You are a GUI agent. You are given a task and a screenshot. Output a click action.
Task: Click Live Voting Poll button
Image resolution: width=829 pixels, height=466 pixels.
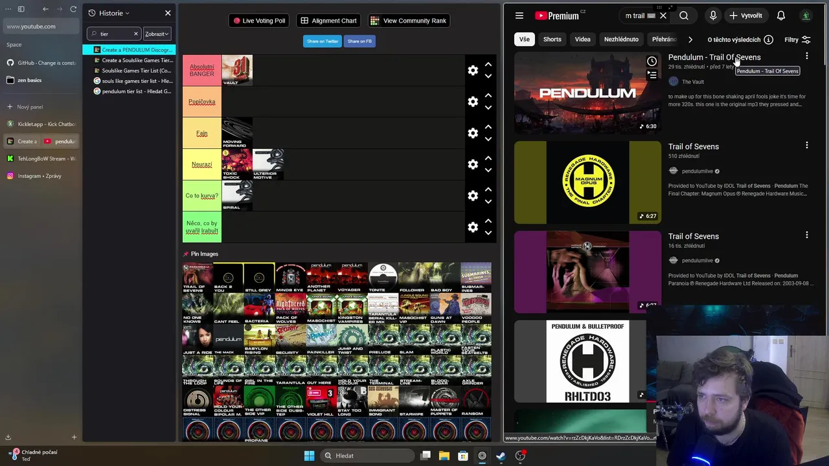click(259, 21)
